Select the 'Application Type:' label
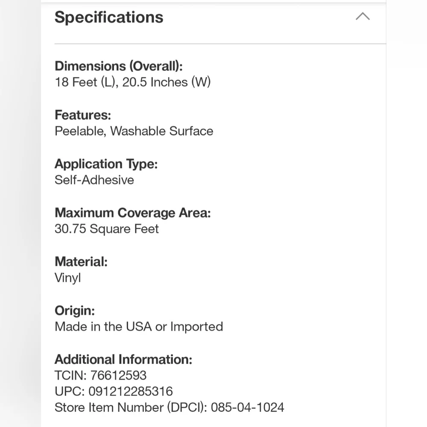Screen dimensions: 427x427 106,164
